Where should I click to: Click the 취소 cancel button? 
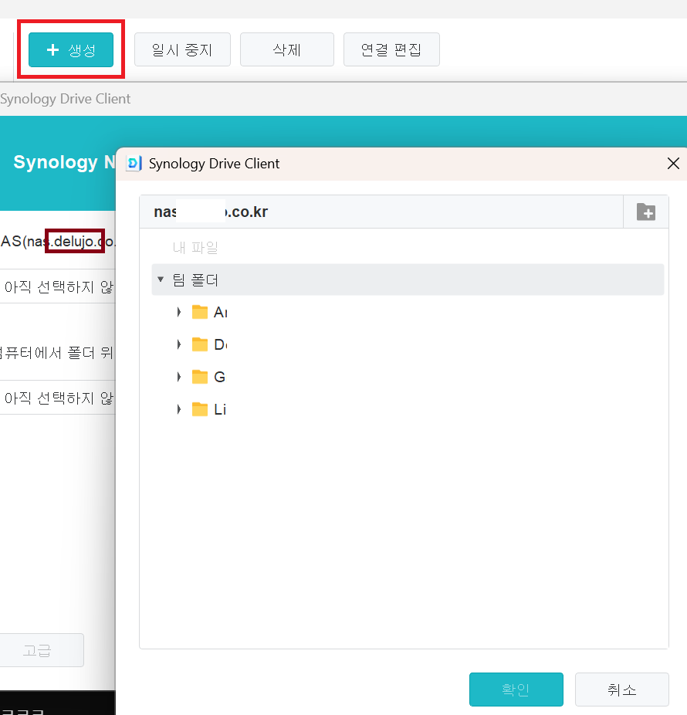(622, 689)
